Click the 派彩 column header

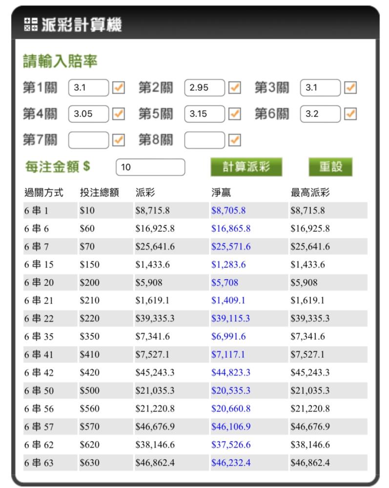pos(145,192)
